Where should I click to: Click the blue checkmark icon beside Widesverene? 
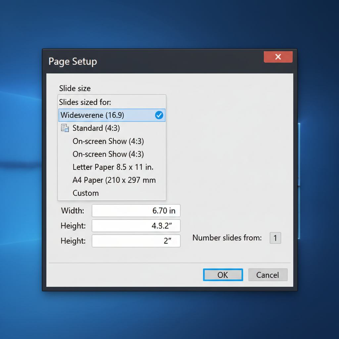tap(159, 115)
